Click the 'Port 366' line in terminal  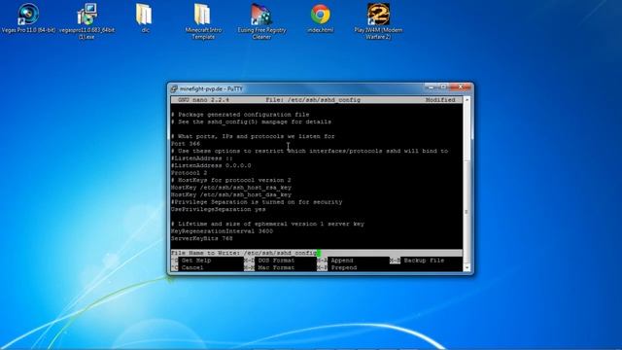tap(186, 144)
